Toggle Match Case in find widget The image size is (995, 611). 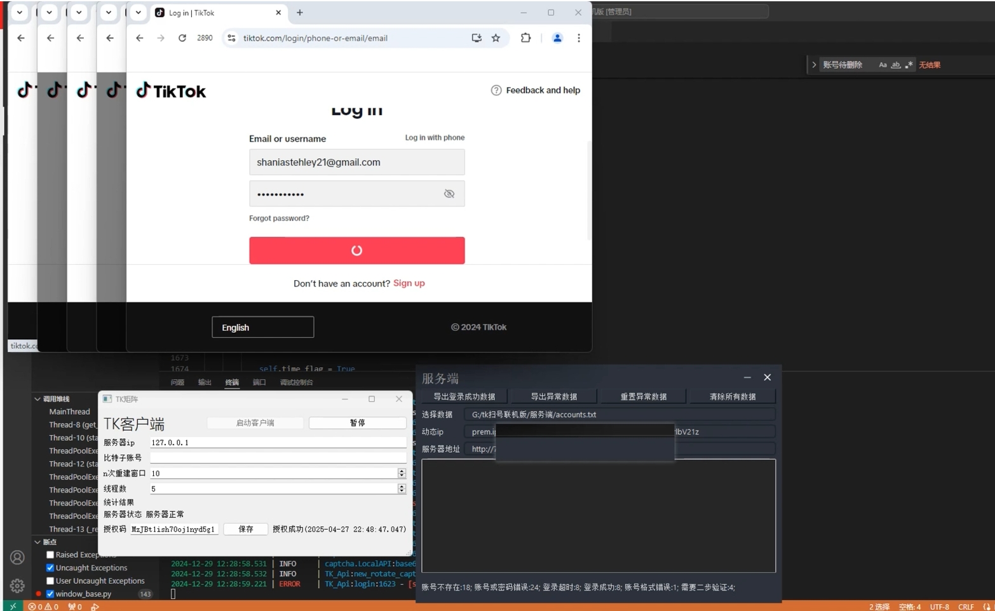coord(883,65)
